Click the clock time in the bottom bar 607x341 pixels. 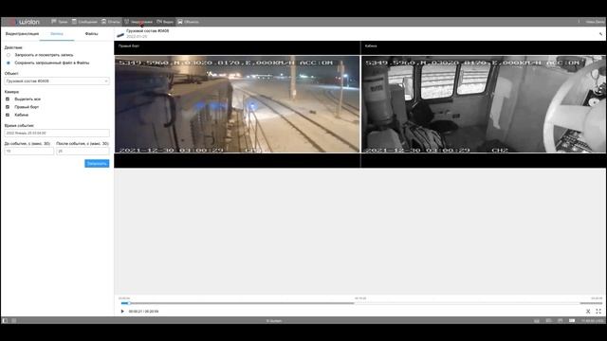[x=592, y=321]
